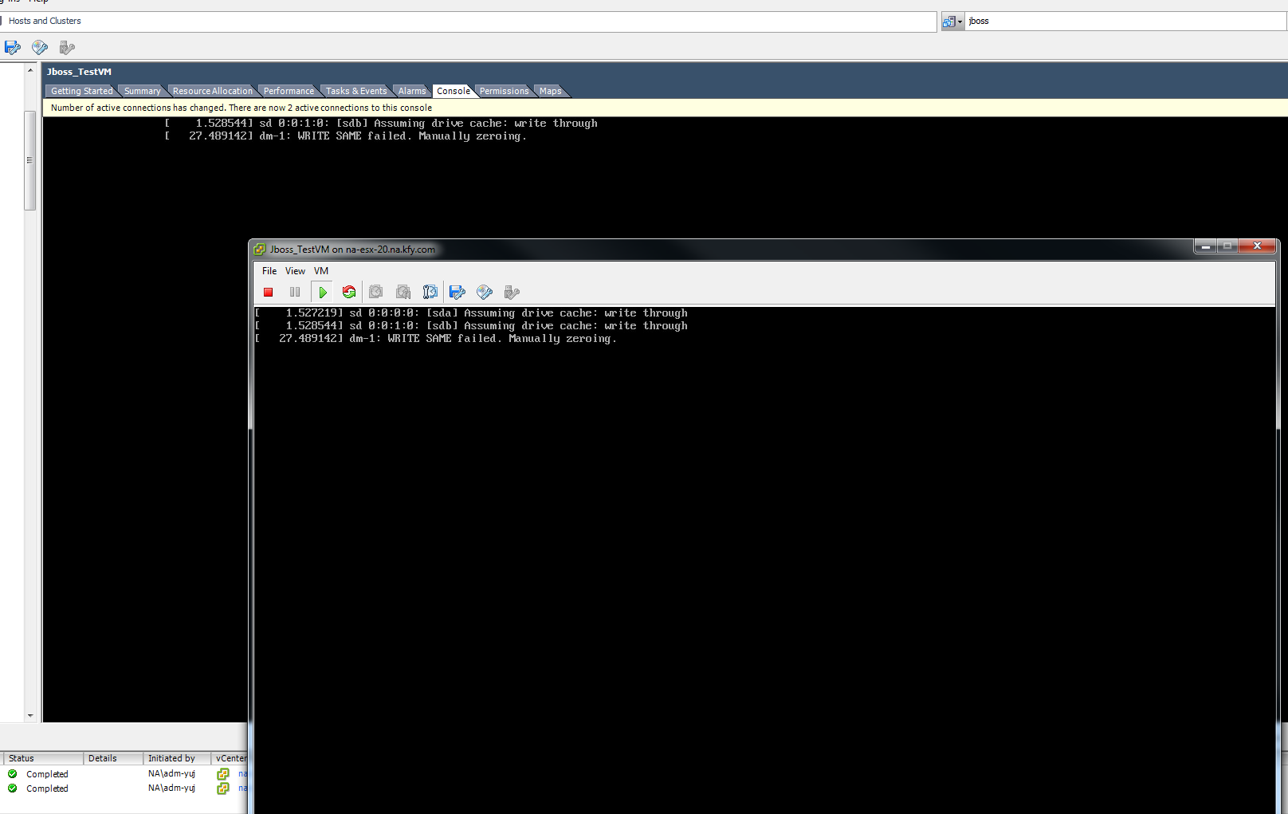The image size is (1288, 814).
Task: Click the VM icon in console window title bar
Action: click(x=260, y=250)
